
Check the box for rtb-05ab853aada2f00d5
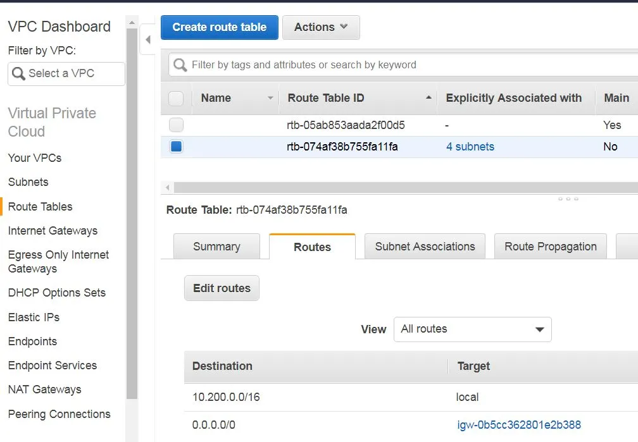(177, 125)
